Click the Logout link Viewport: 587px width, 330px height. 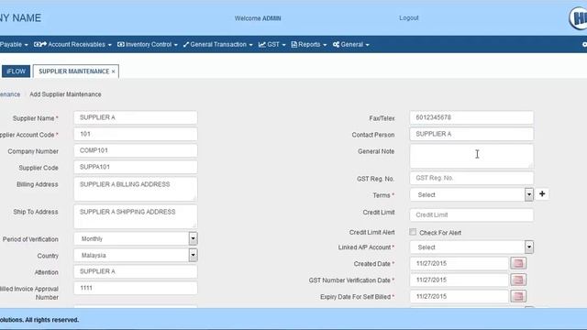click(409, 18)
